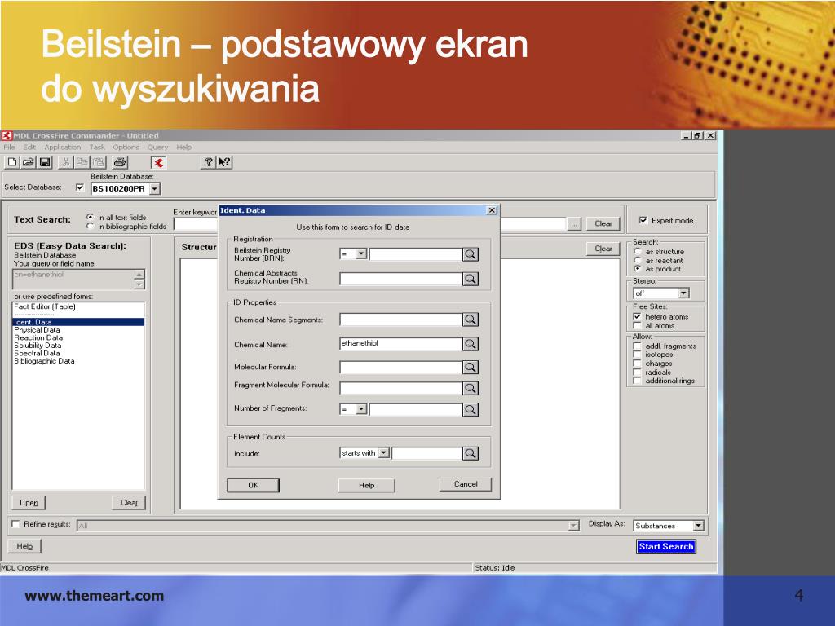Open lookup for Chemical Abstracts Registry Number
Viewport: 835px width, 626px height.
471,279
